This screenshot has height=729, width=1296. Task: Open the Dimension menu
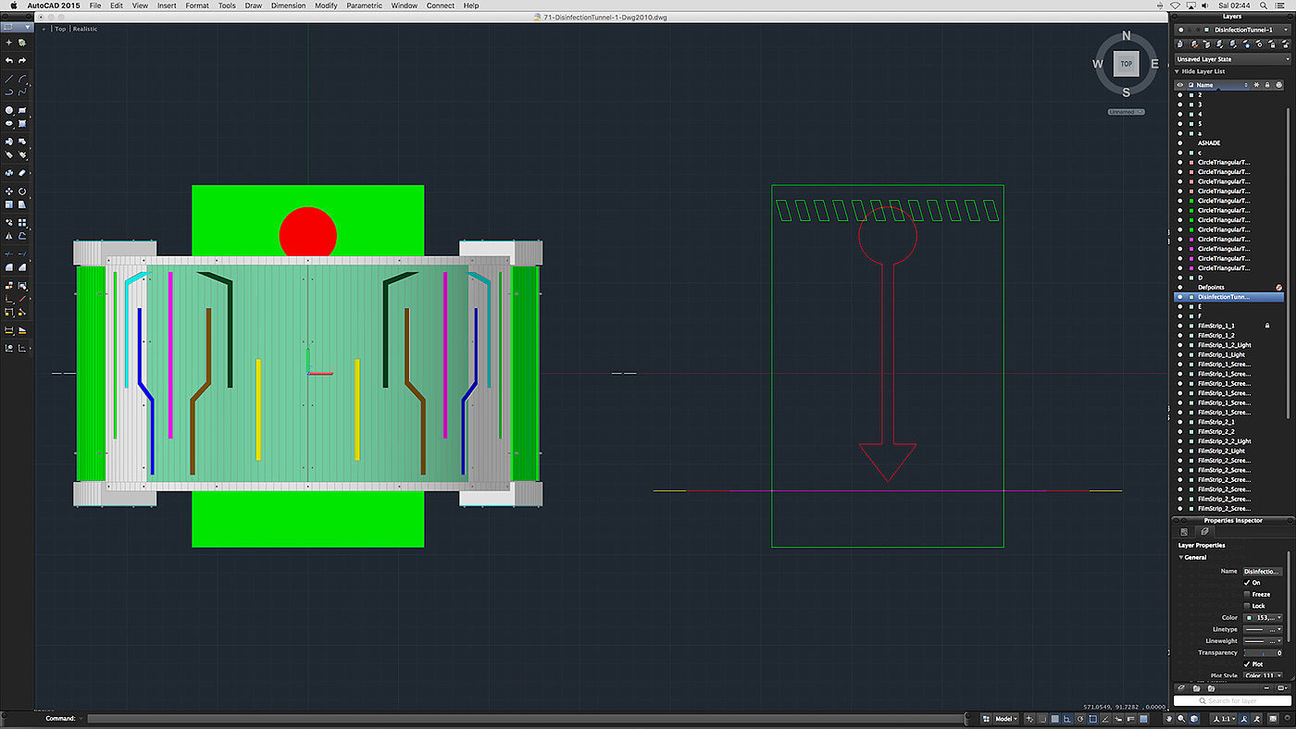click(288, 6)
